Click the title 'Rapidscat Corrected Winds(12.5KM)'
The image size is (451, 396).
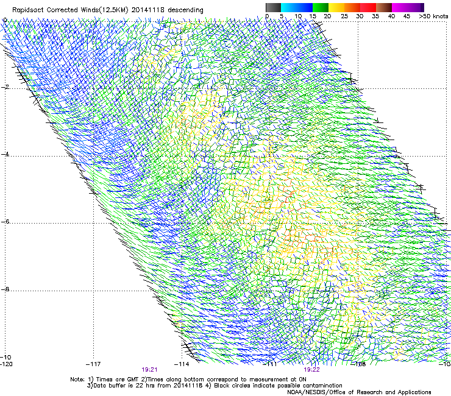tap(70, 10)
